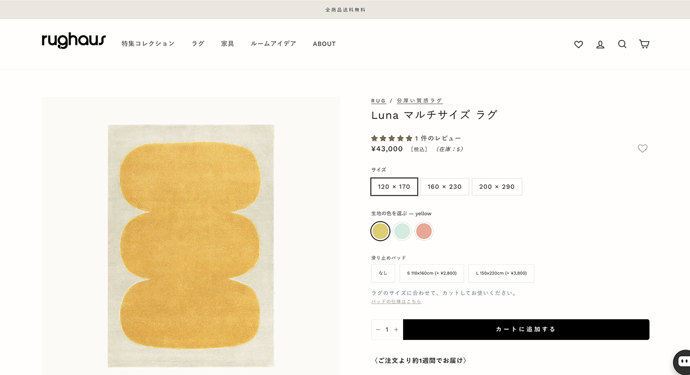Select size 120 × 170

(x=394, y=187)
